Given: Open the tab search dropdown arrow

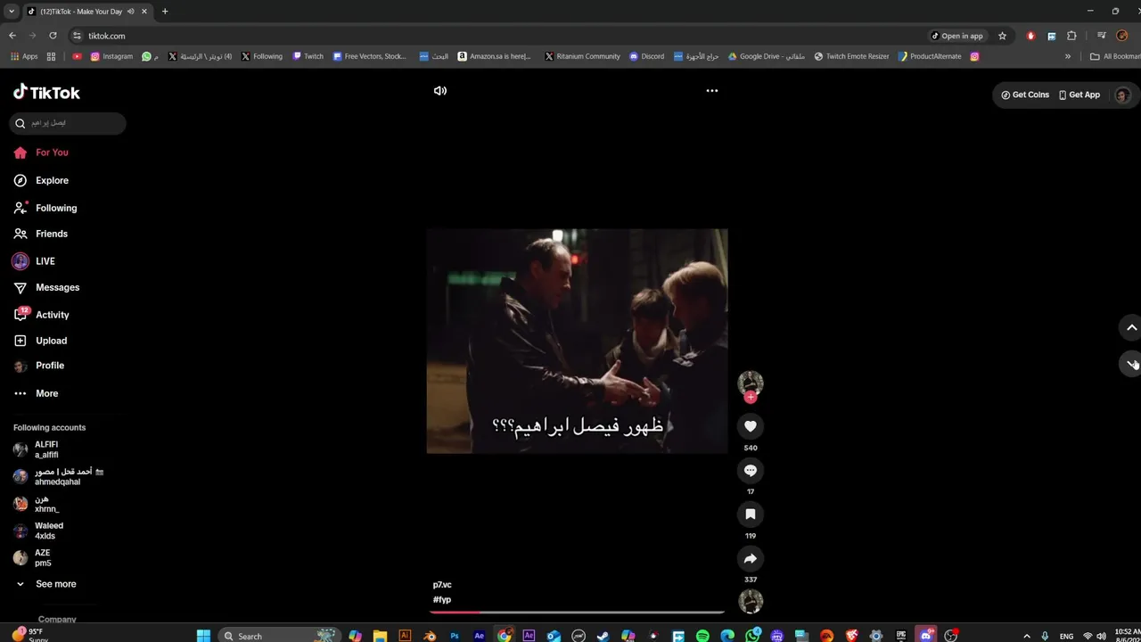Looking at the screenshot, I should pos(10,12).
